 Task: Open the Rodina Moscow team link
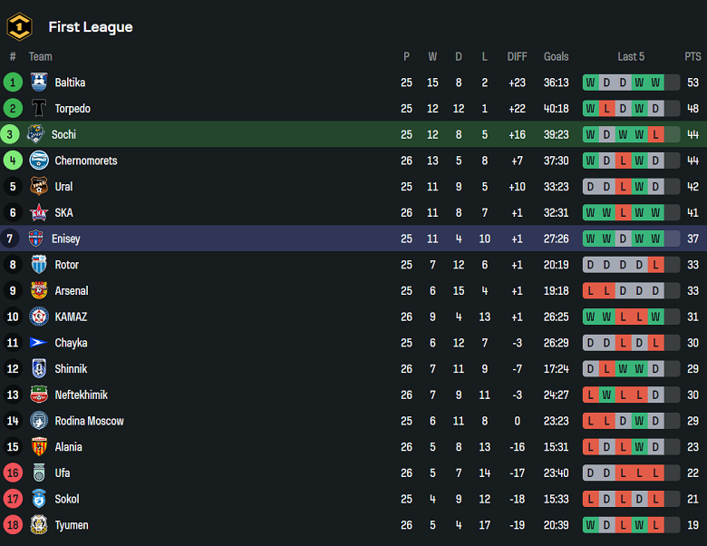pyautogui.click(x=89, y=422)
